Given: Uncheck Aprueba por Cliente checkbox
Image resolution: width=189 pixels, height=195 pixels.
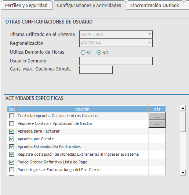Looking at the screenshot, I should coord(11,139).
